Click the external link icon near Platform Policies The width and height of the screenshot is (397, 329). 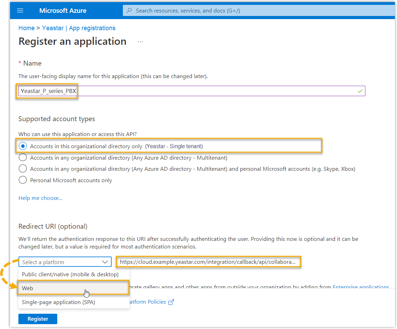(171, 302)
